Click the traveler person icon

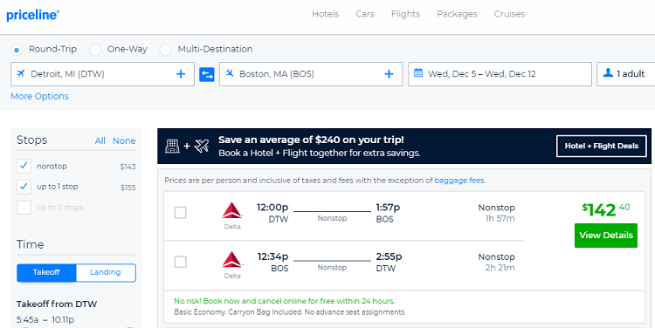click(608, 73)
